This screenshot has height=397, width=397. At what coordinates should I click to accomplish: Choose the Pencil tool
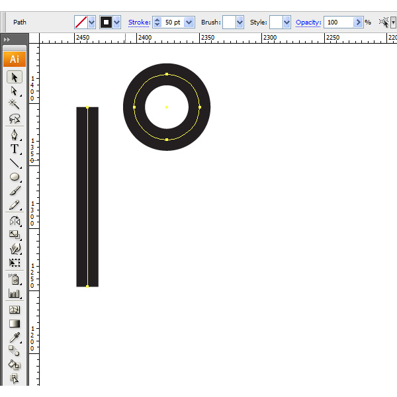tap(15, 206)
